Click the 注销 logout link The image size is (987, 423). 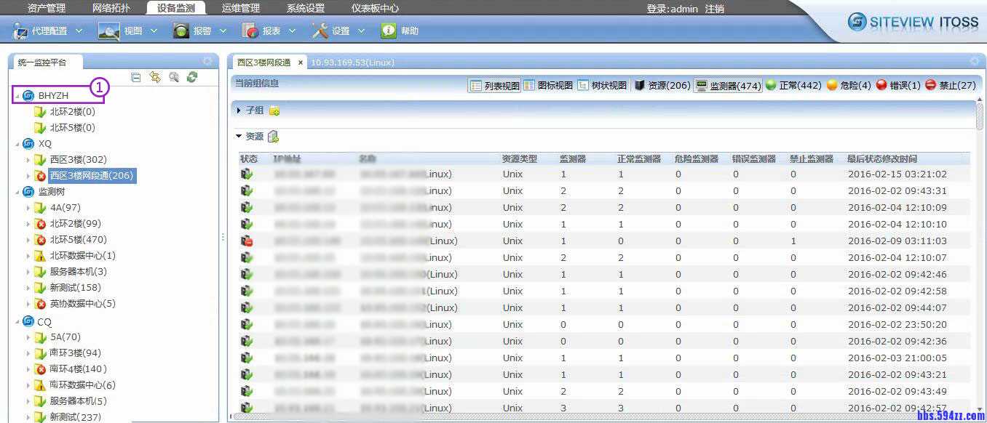coord(714,9)
